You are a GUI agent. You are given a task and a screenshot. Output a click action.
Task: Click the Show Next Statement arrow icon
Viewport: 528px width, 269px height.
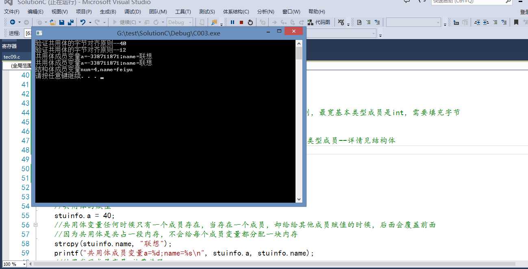click(274, 22)
